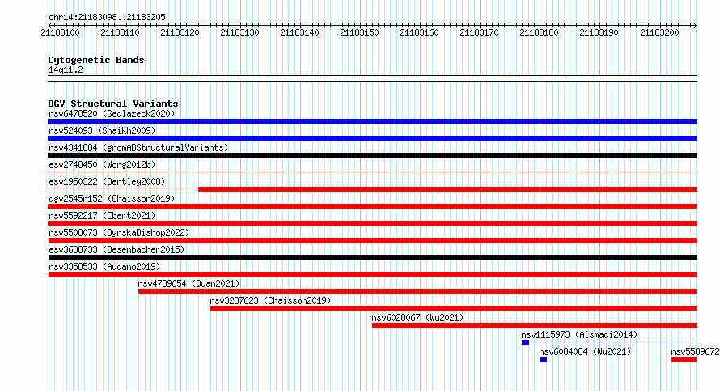Click ruler position 21183130
The image size is (720, 391).
(x=239, y=32)
